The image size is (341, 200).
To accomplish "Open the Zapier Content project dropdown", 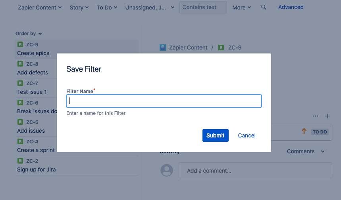I will pyautogui.click(x=40, y=8).
